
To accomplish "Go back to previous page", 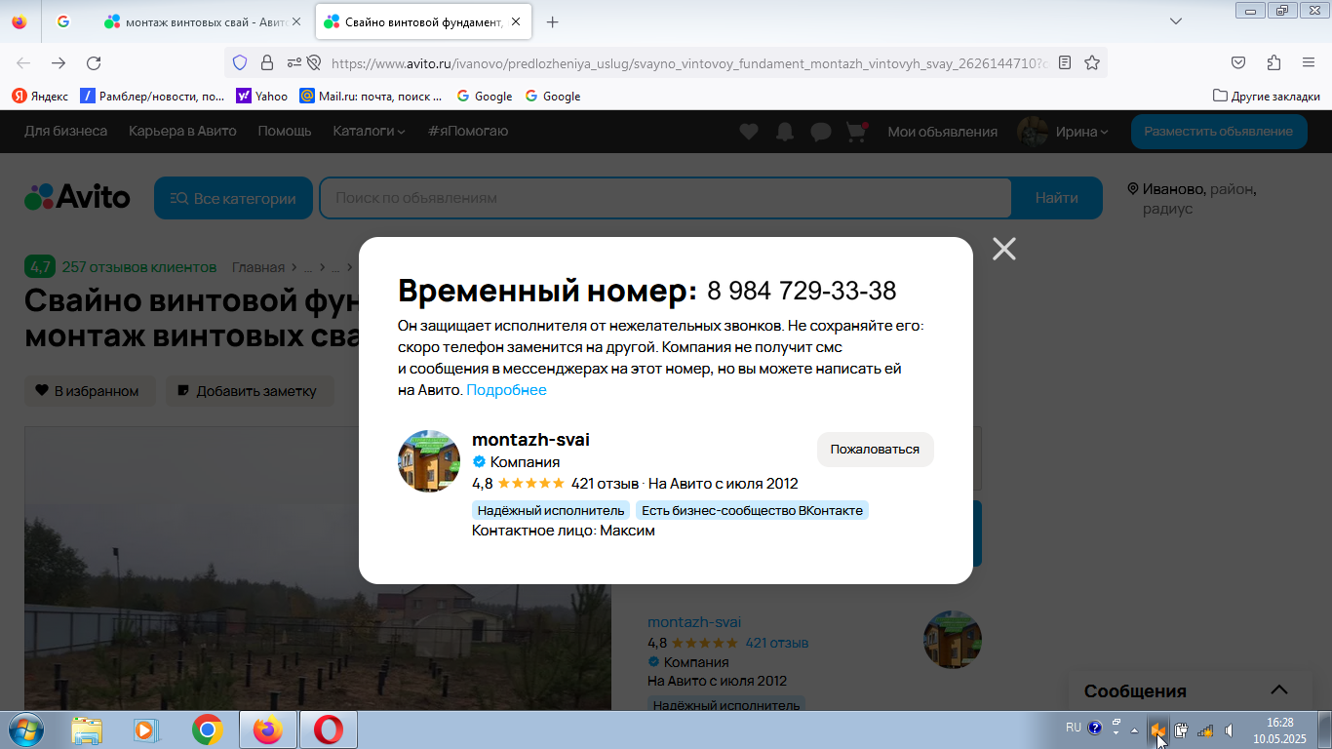I will pyautogui.click(x=23, y=62).
